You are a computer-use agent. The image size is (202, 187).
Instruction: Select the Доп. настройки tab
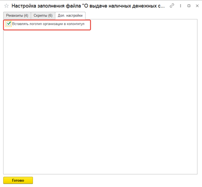tap(70, 15)
